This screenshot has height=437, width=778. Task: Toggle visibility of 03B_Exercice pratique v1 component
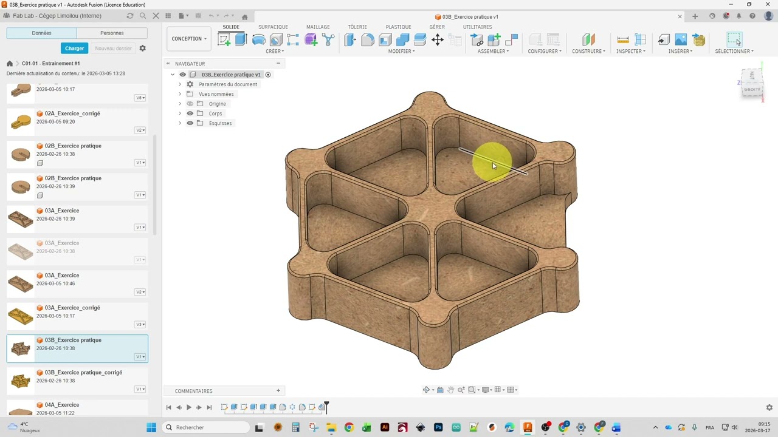pyautogui.click(x=182, y=75)
